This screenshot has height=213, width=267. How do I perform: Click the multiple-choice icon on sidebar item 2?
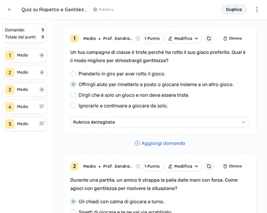[x=42, y=73]
